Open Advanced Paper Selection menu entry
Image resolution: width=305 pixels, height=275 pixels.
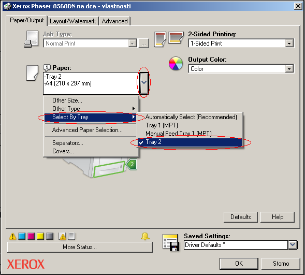88,130
